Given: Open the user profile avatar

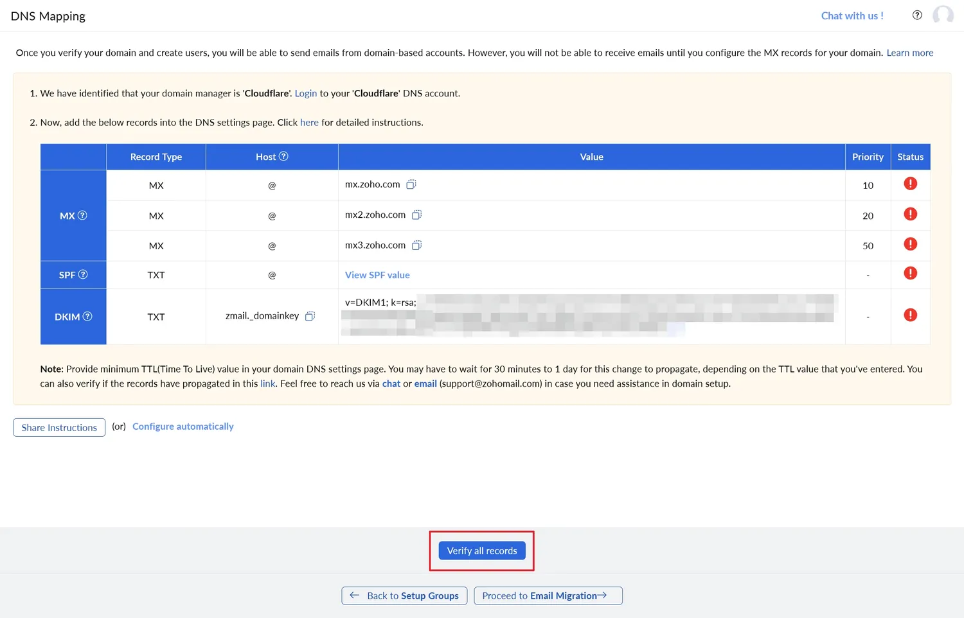Looking at the screenshot, I should coord(943,15).
